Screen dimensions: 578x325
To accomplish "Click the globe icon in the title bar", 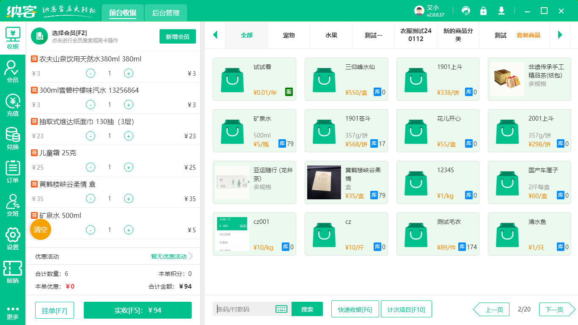I will click(x=465, y=11).
